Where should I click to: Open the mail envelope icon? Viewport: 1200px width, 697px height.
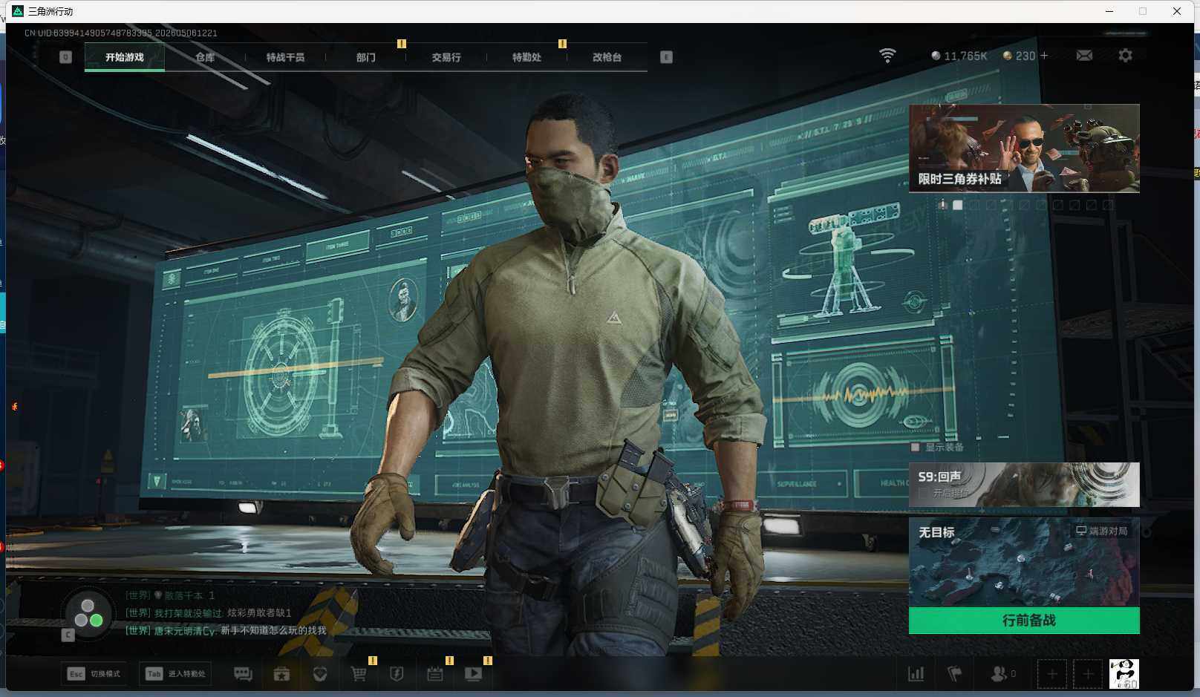pyautogui.click(x=1084, y=56)
